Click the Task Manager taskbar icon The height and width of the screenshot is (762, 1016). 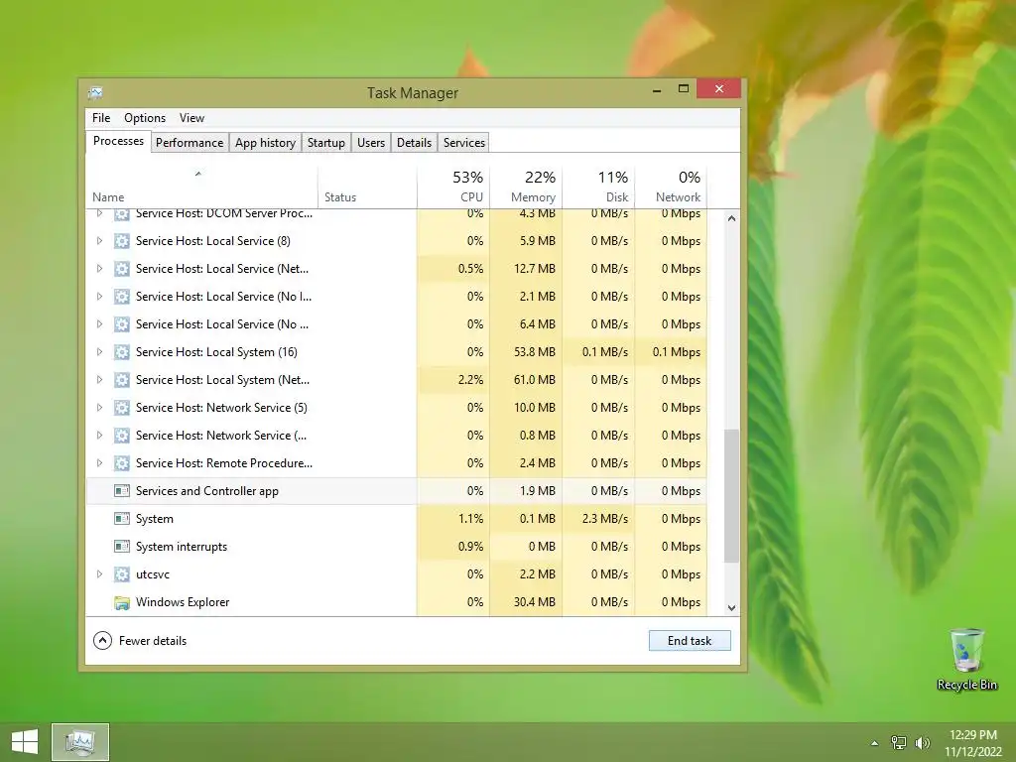tap(80, 742)
